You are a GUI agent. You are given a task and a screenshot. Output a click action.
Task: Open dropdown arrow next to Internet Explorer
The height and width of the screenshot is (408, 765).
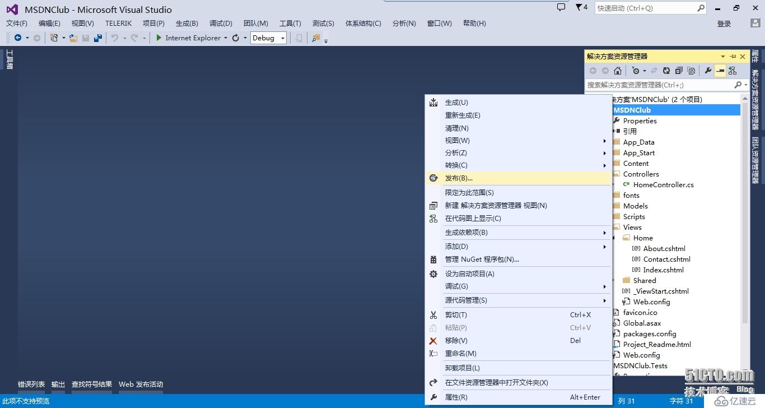click(x=226, y=38)
